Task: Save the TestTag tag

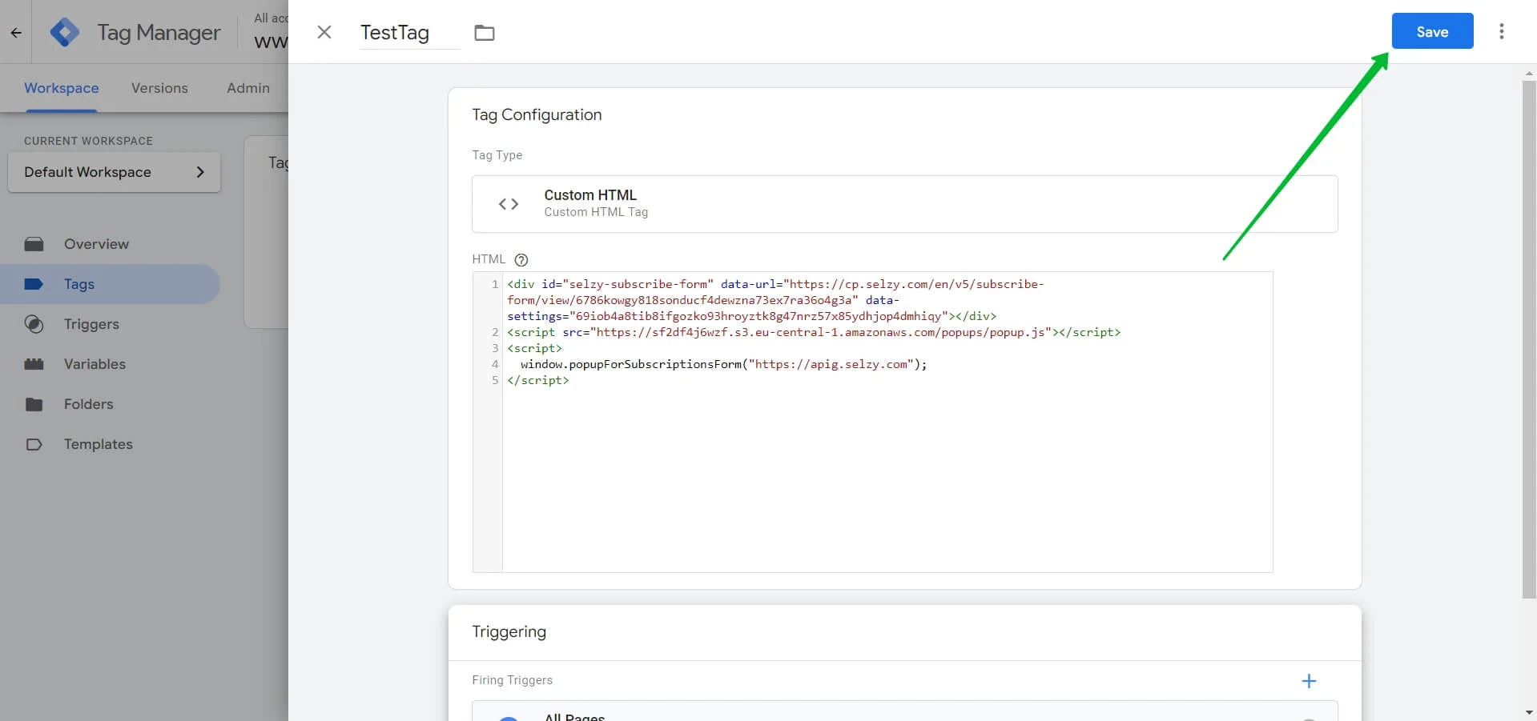Action: pos(1432,31)
